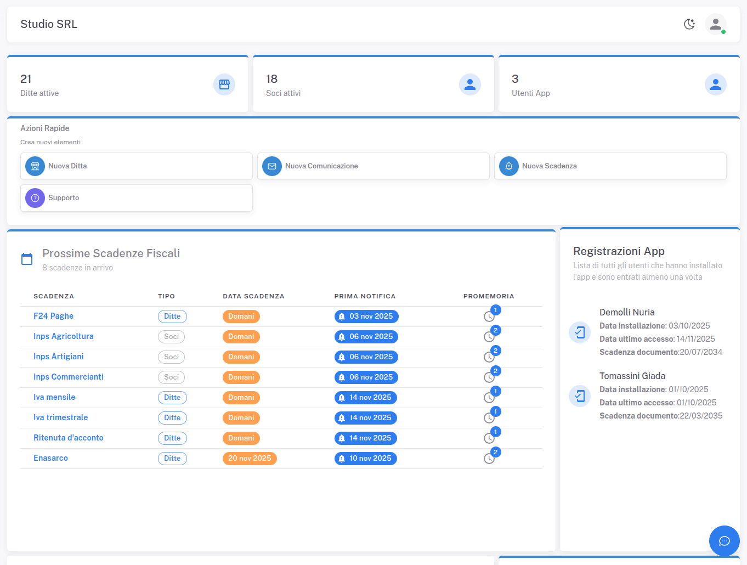Open the Inps Artigiani scadenza
The image size is (747, 565).
click(x=58, y=357)
